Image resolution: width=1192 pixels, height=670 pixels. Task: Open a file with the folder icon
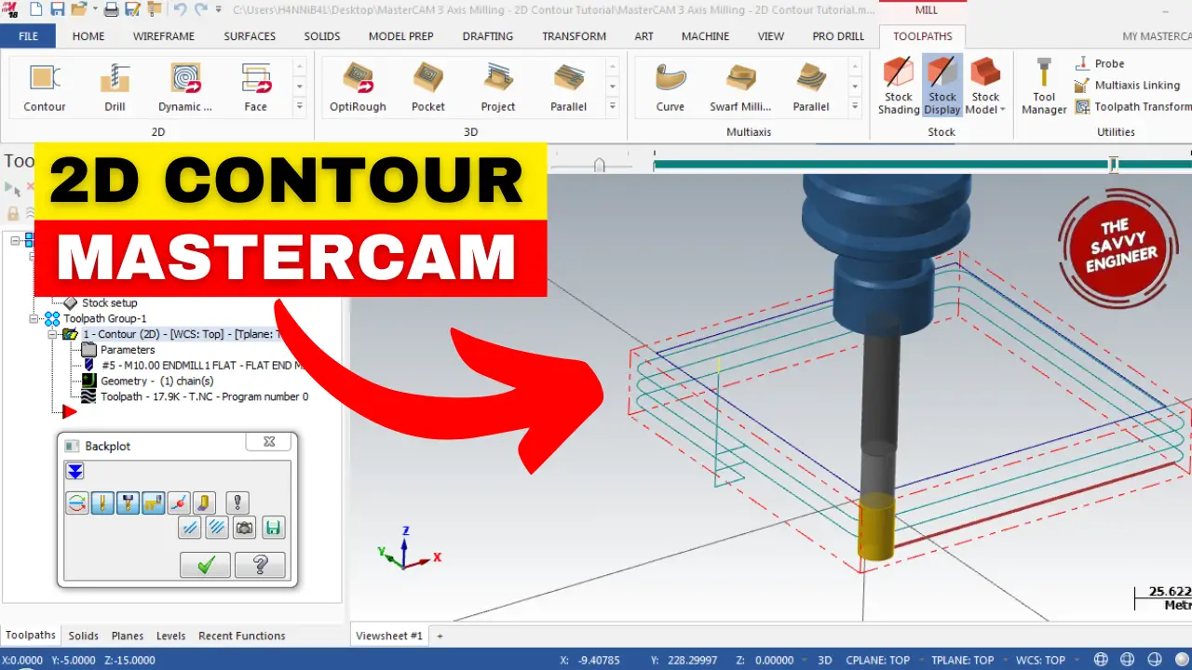[77, 9]
